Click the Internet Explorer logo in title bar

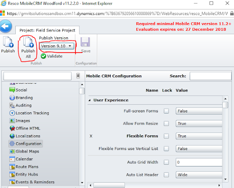point(4,3)
